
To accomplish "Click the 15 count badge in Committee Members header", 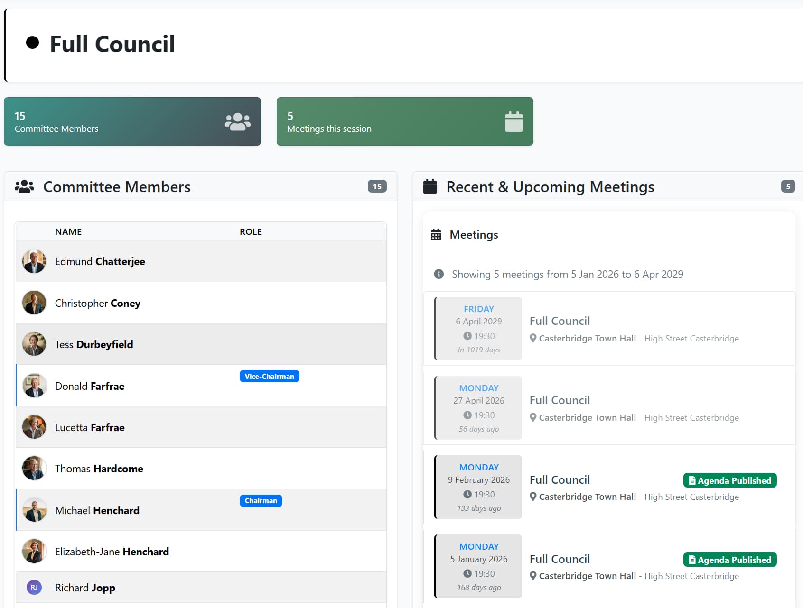I will point(377,186).
